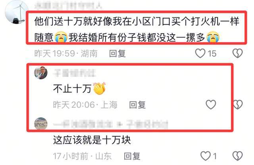Viewport: 254px width, 165px height.
Task: Open the suited man avatar profile
Action: [41, 73]
